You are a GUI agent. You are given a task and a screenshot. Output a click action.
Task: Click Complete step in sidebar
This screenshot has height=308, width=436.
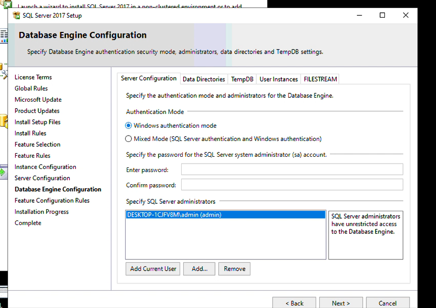(28, 223)
